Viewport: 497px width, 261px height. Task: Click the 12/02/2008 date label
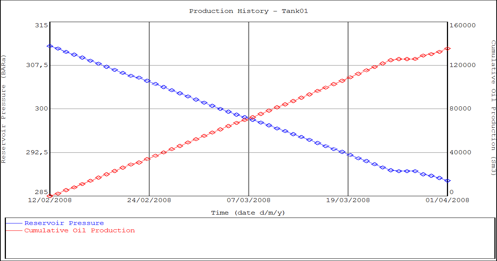(x=50, y=200)
